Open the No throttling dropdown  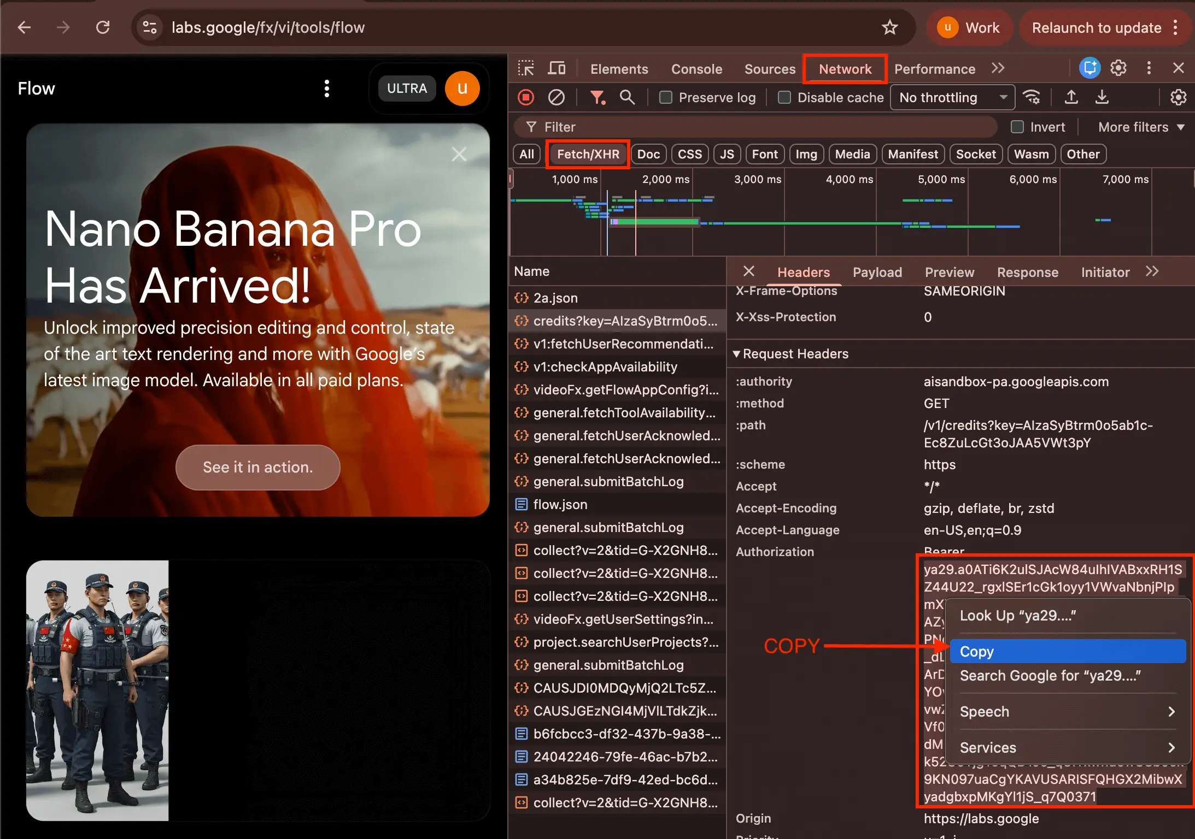[x=952, y=98]
